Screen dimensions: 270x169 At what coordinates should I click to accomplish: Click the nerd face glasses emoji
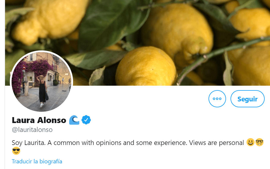point(259,143)
